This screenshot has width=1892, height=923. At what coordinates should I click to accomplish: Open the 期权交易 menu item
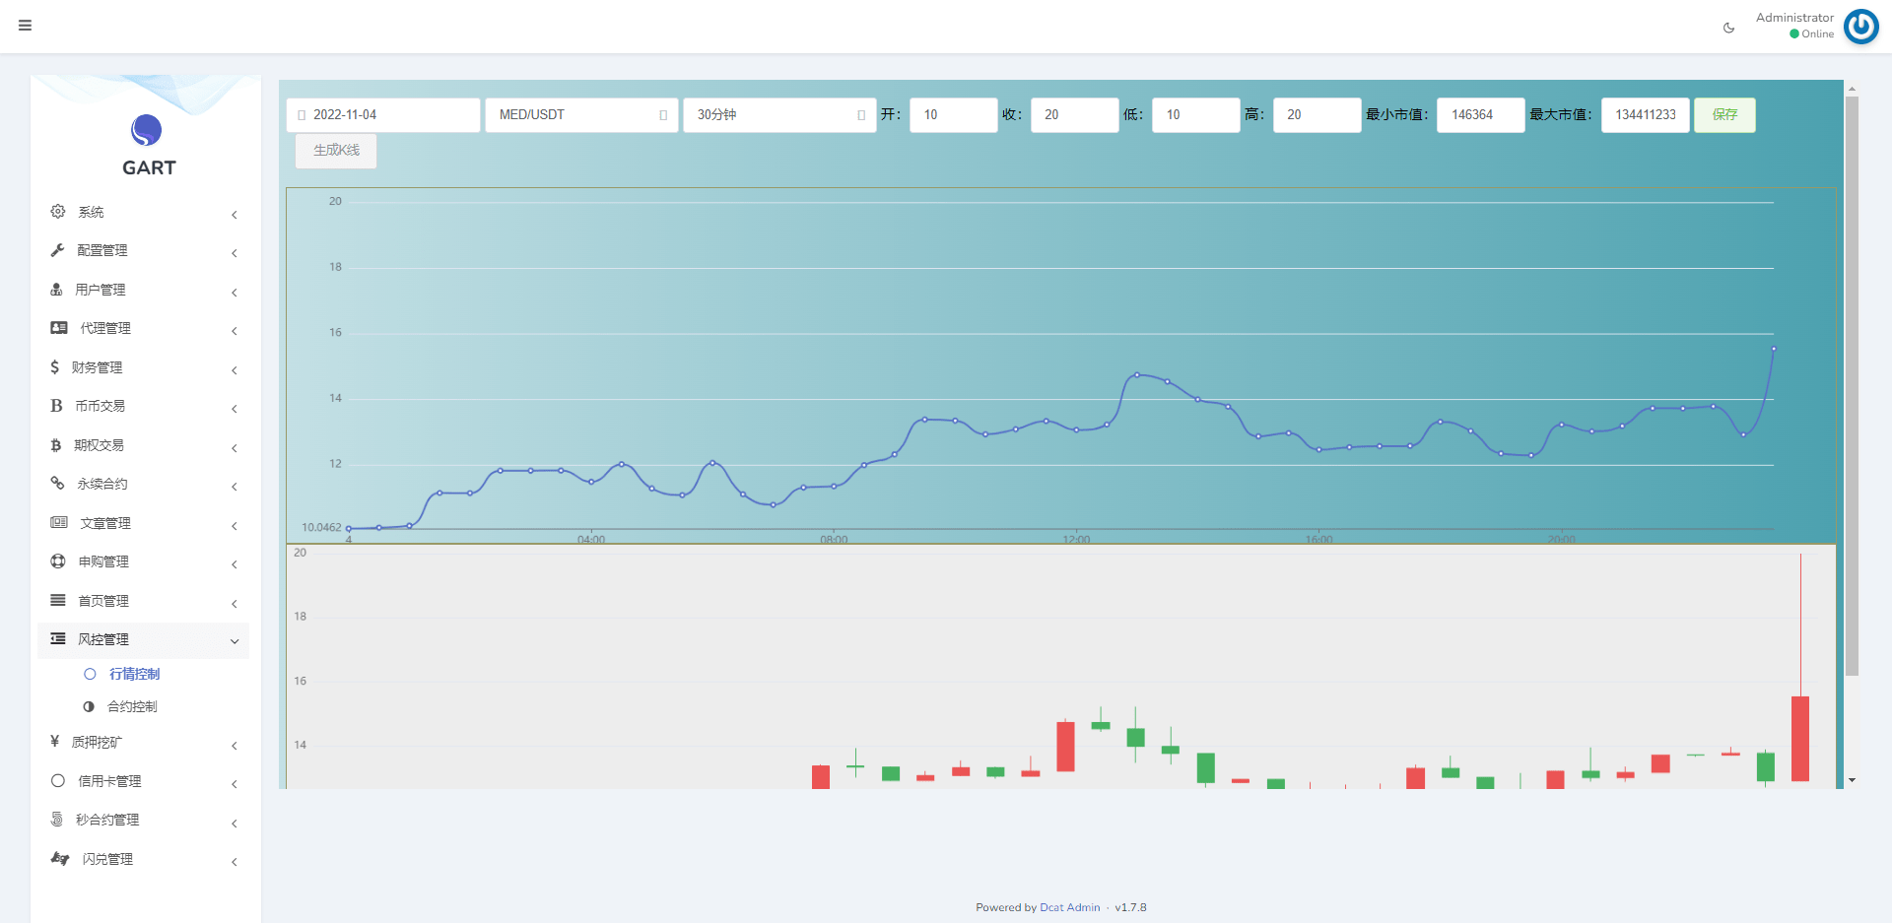coord(99,445)
